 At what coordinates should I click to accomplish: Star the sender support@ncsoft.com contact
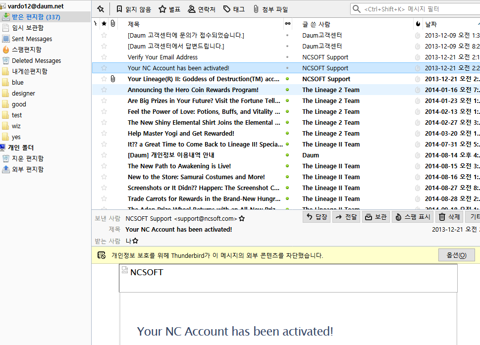[242, 218]
